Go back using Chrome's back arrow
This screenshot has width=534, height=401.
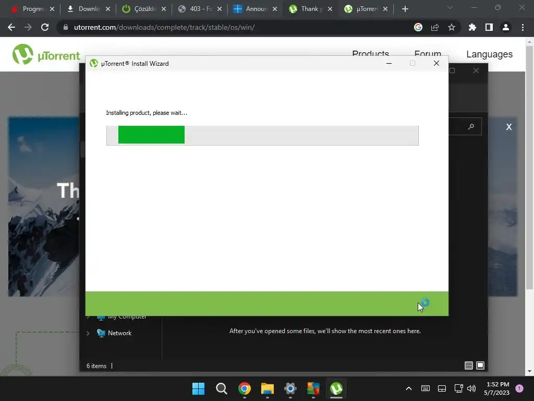(11, 27)
